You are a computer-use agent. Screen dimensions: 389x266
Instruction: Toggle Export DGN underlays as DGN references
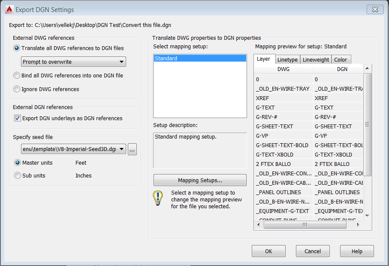[17, 118]
